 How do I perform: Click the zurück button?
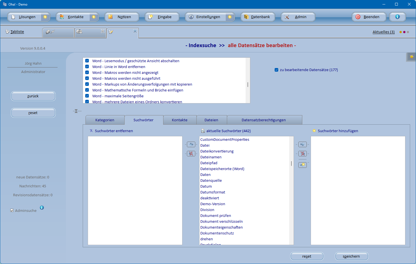pos(33,96)
